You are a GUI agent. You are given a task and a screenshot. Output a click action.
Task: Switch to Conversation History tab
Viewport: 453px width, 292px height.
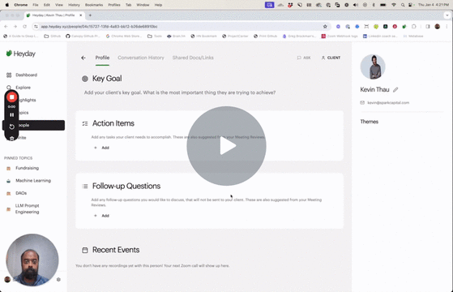point(141,58)
